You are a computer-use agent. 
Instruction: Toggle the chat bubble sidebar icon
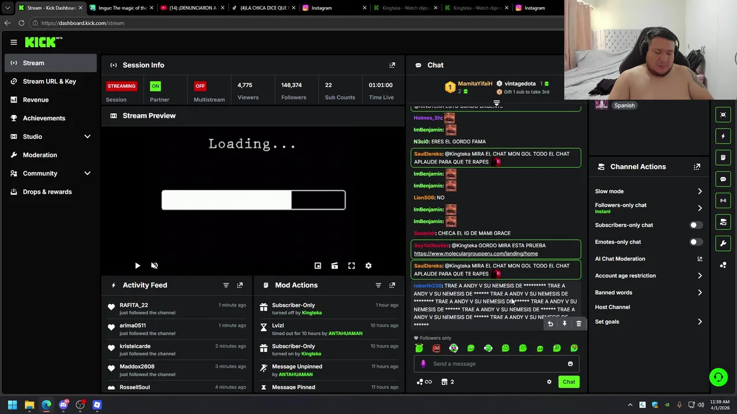pyautogui.click(x=723, y=179)
